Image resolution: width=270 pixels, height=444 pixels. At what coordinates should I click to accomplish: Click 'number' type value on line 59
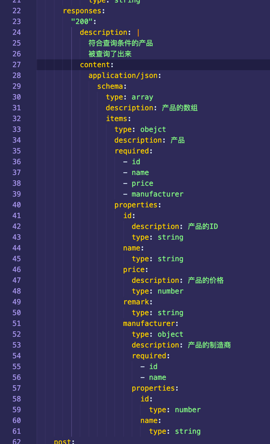click(x=188, y=410)
